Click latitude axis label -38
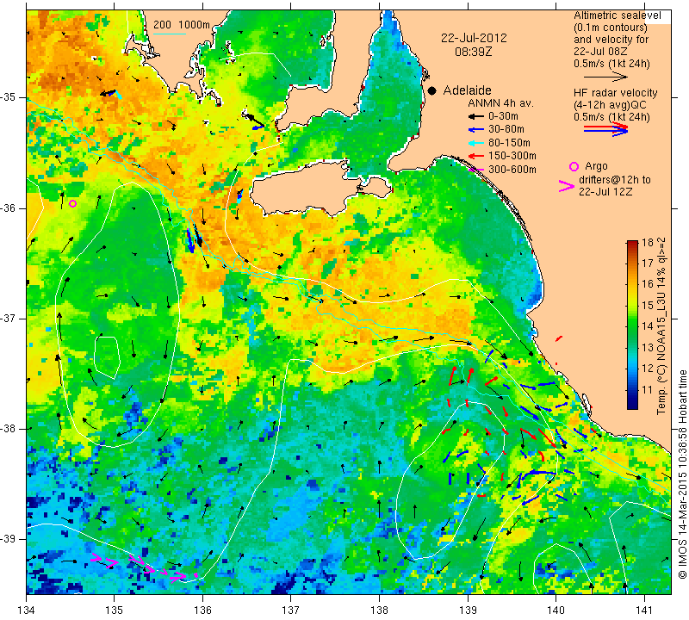 pyautogui.click(x=9, y=429)
